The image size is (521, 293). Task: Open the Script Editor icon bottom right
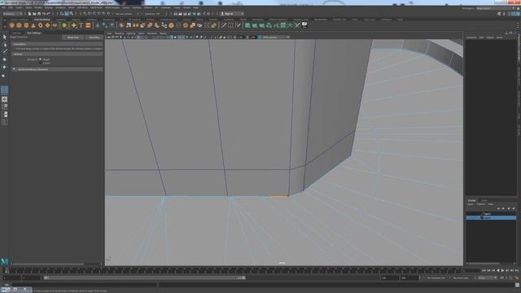click(517, 285)
